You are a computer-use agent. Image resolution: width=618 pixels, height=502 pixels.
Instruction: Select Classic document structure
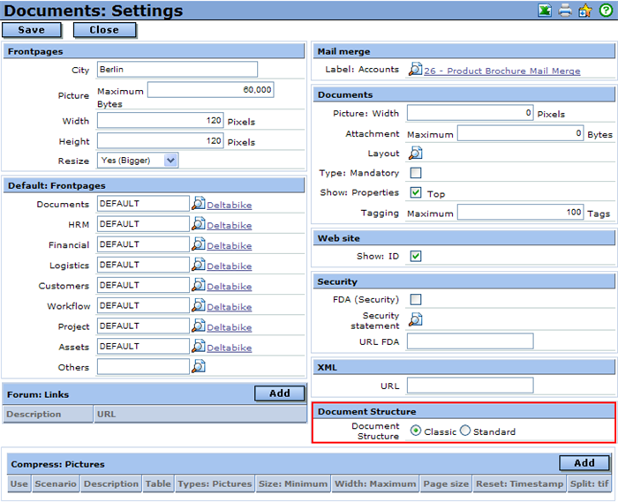coord(416,431)
